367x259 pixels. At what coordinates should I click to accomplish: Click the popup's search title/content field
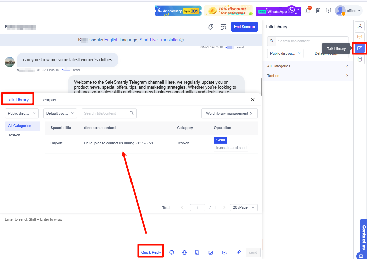(106, 113)
